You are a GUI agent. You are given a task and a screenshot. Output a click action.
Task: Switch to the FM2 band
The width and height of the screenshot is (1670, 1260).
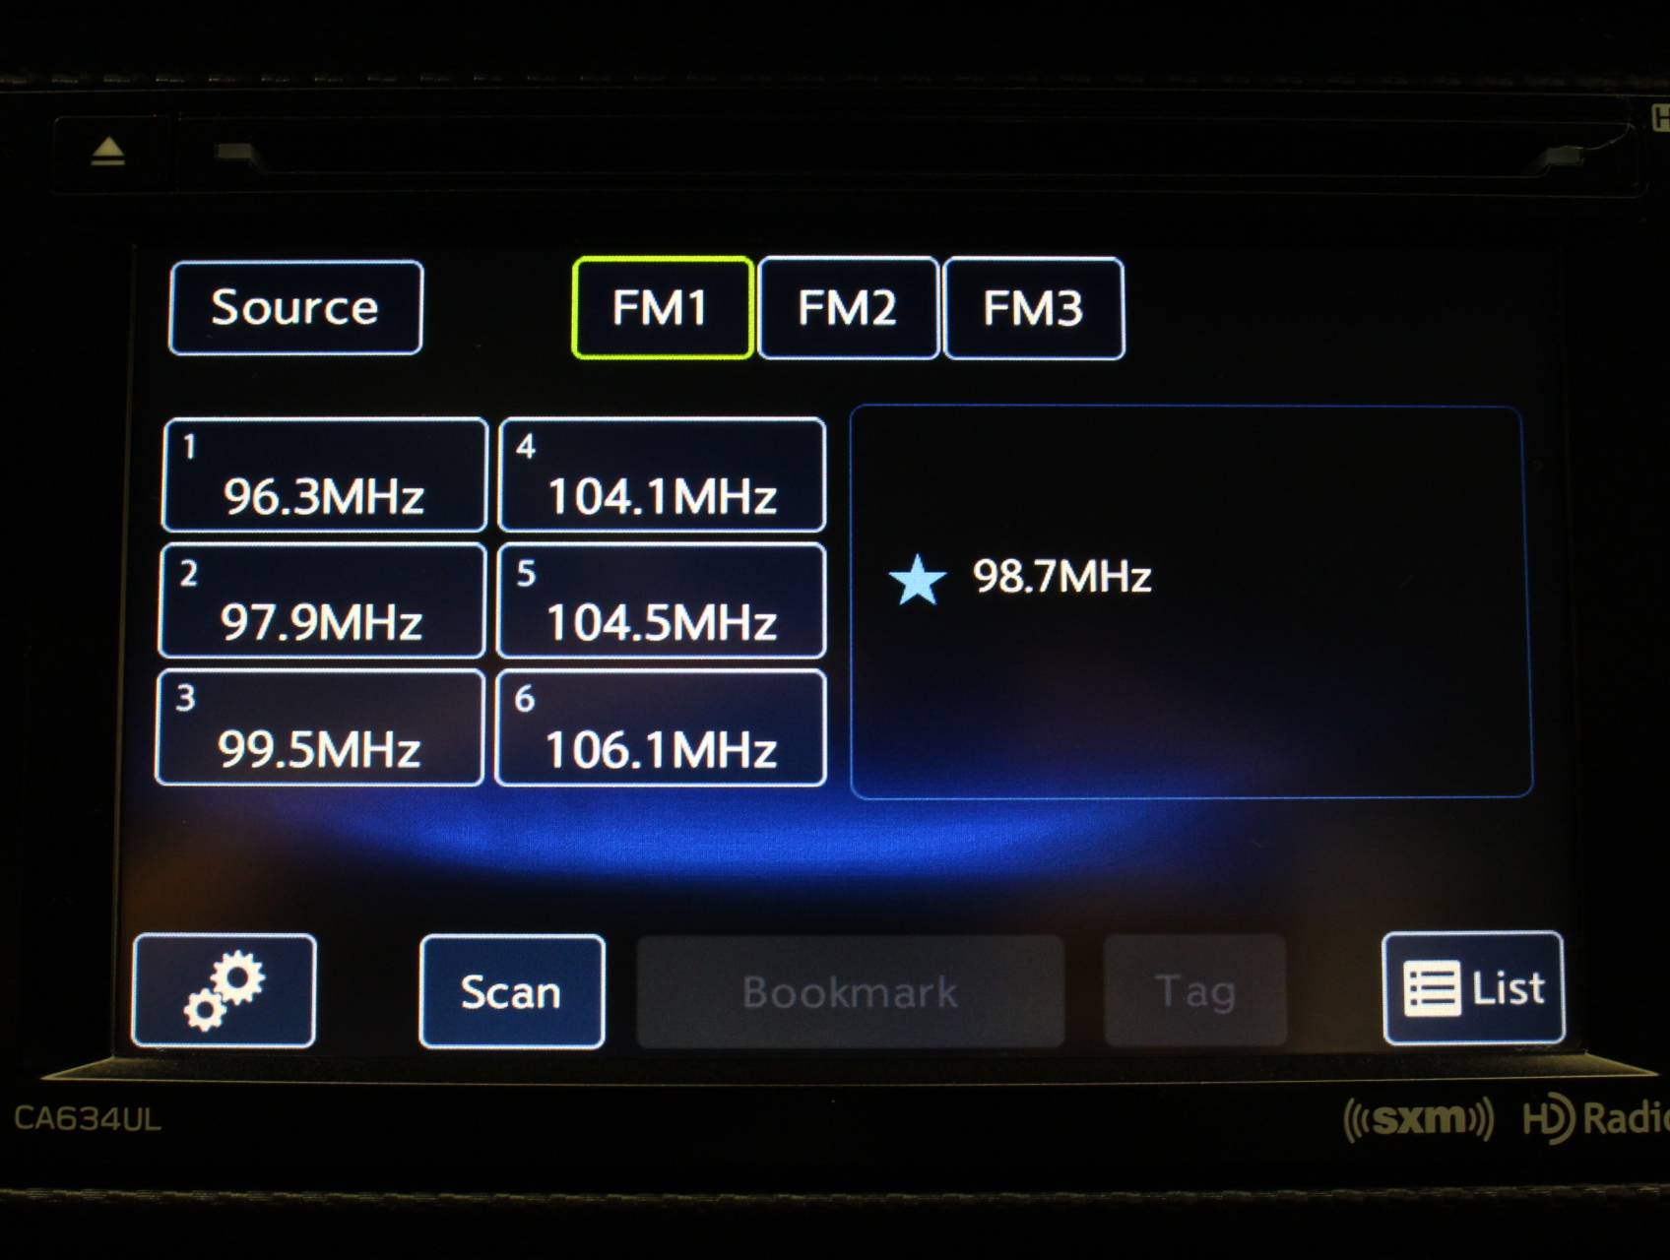coord(848,308)
